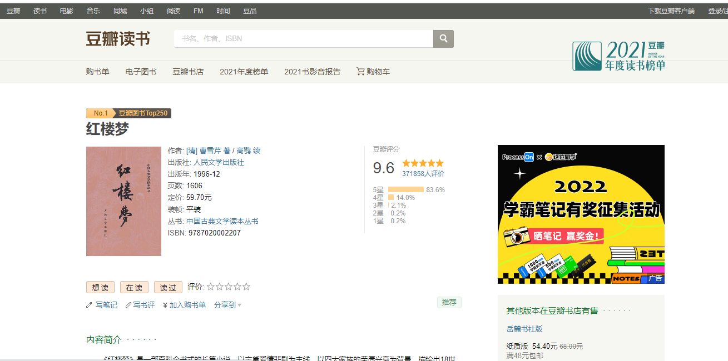Open 音乐 in top navigation
The height and width of the screenshot is (361, 728).
[x=93, y=11]
